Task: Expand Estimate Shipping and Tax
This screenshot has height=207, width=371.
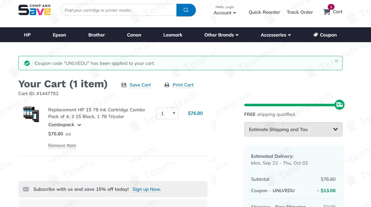Action: coord(293,129)
